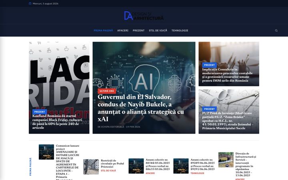Screen dimensions: 288x180
Task: Open Restricții de circulație pe Podul Prieteniei
Action: click(112, 164)
